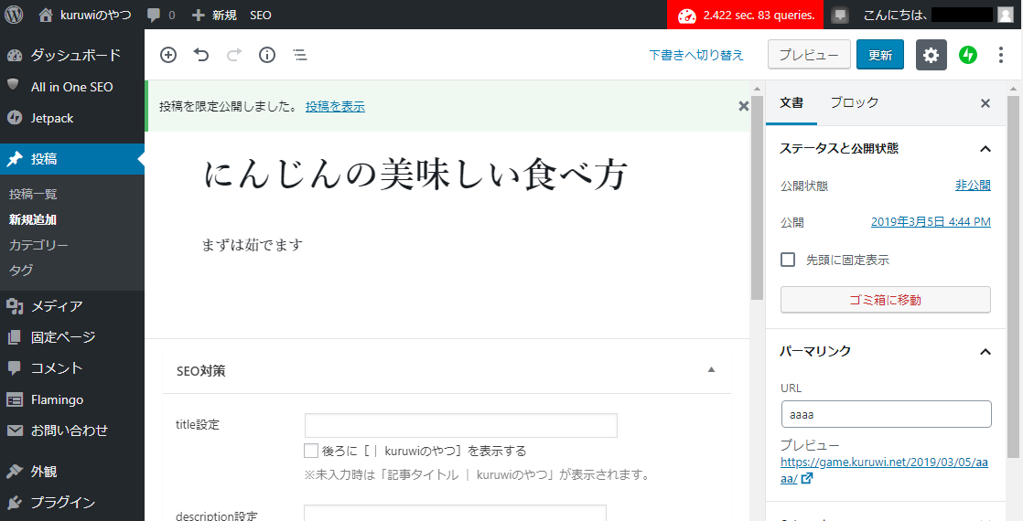The image size is (1023, 521).
Task: Open the three-dot more options menu
Action: (x=1001, y=55)
